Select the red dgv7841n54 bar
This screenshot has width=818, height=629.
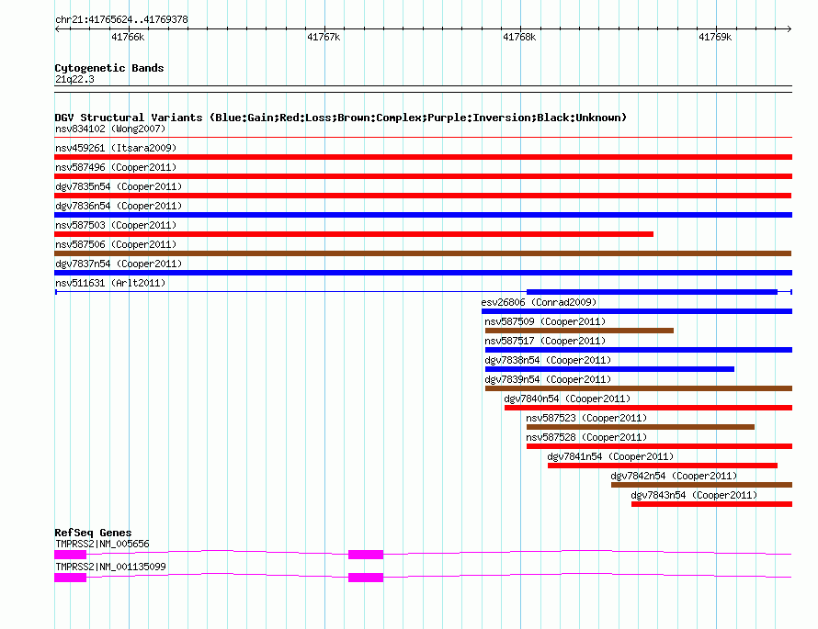pyautogui.click(x=663, y=466)
